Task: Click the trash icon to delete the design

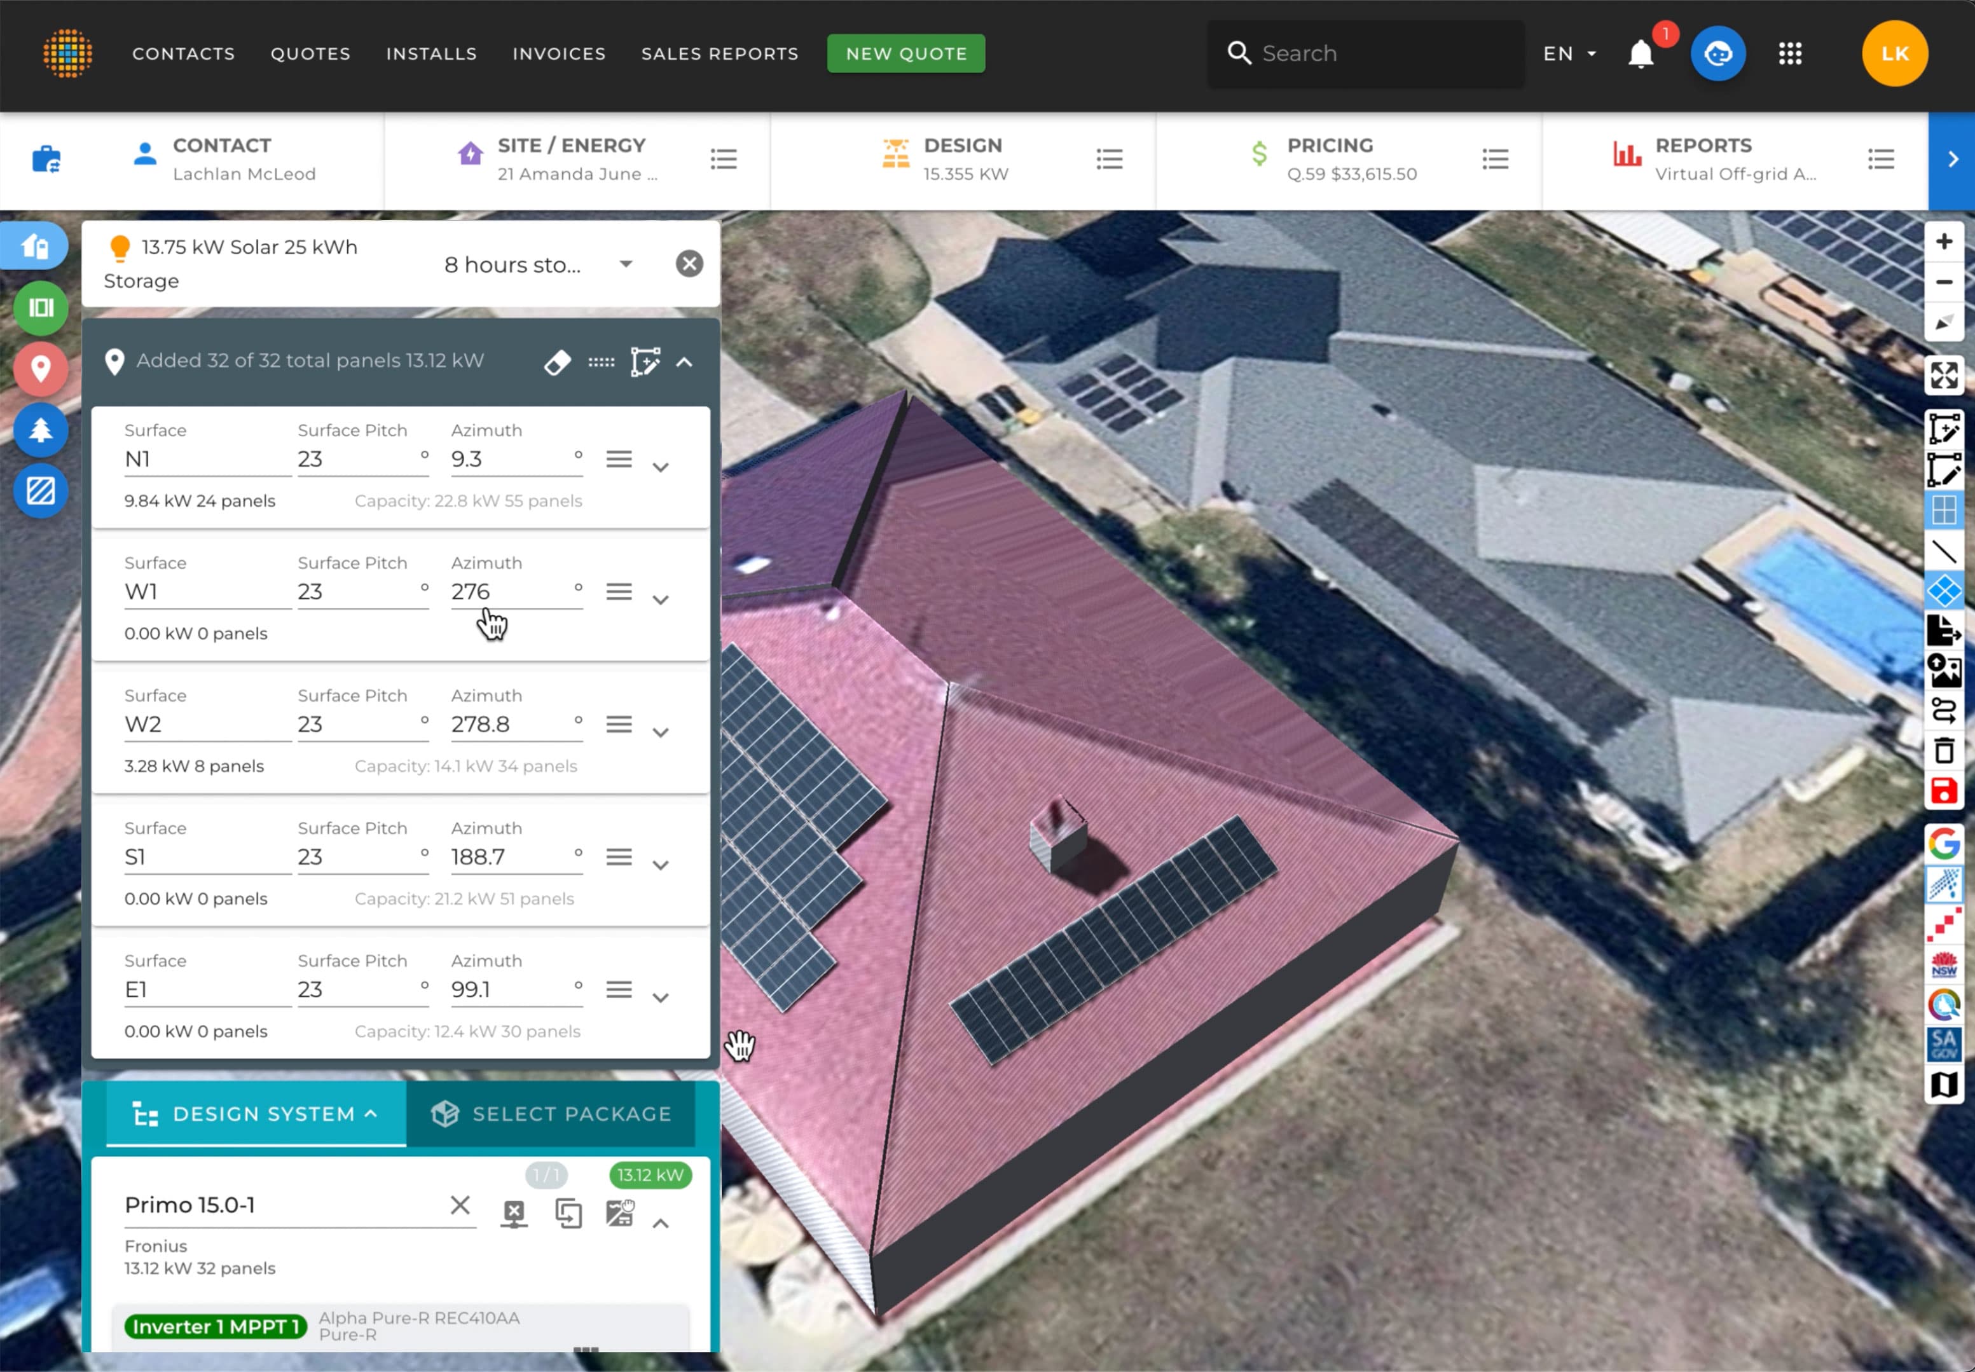Action: point(1946,750)
